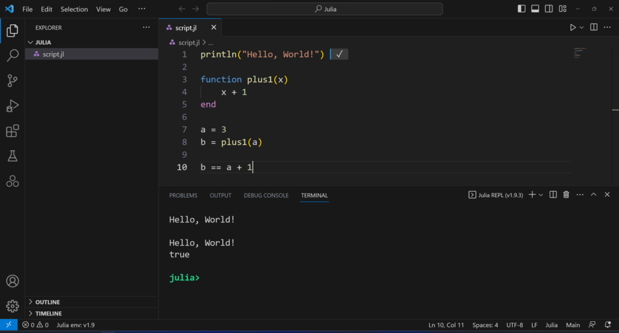
Task: Open Source Control view
Action: (x=12, y=80)
